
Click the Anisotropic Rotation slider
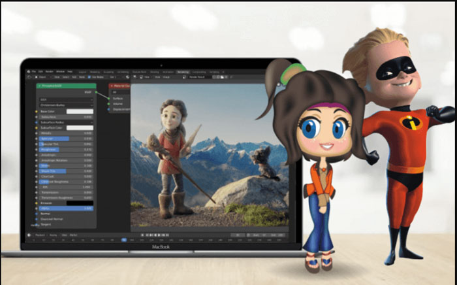pos(66,160)
